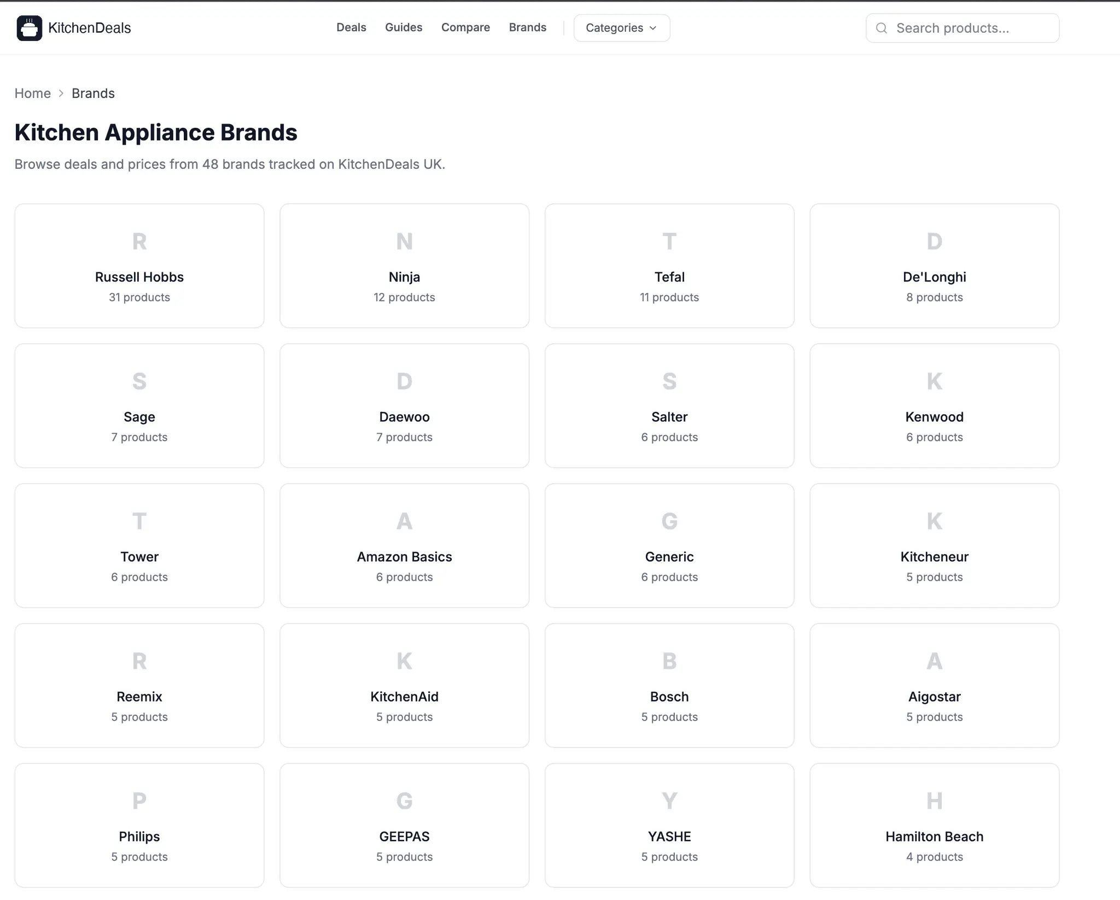Click the Kenwood 'K' letter icon
Screen dimensions: 1120x900
tap(935, 381)
